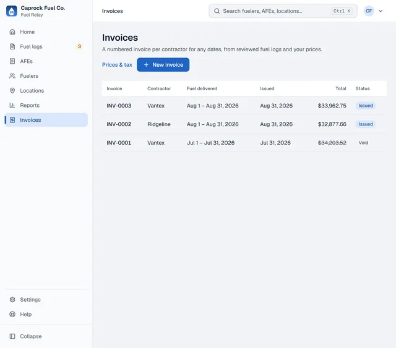396x348 pixels.
Task: Click the Fuel logs document icon
Action: (x=12, y=46)
